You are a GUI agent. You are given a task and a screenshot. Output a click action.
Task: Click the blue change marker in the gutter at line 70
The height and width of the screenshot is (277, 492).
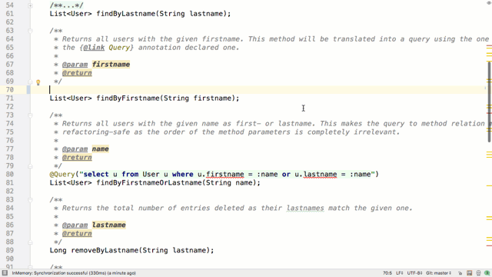(x=28, y=90)
